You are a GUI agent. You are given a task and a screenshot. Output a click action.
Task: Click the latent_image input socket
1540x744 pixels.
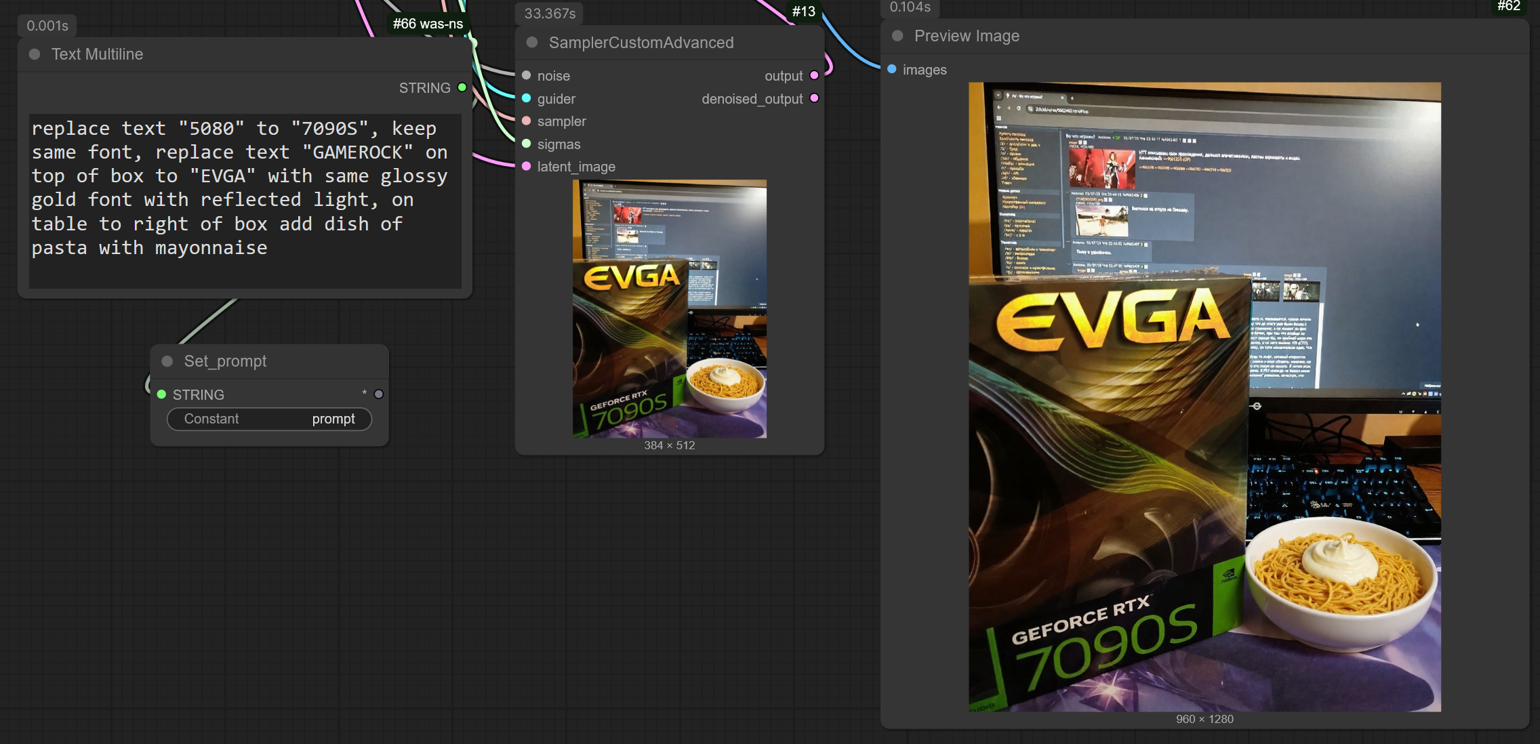pyautogui.click(x=526, y=166)
